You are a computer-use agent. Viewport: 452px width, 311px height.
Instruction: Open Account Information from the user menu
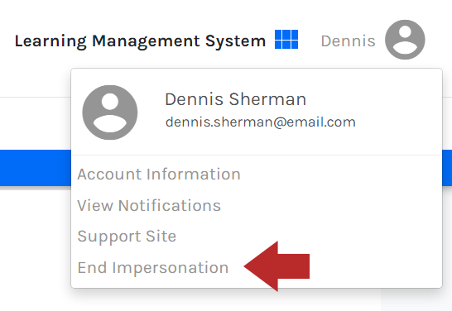[x=159, y=175]
